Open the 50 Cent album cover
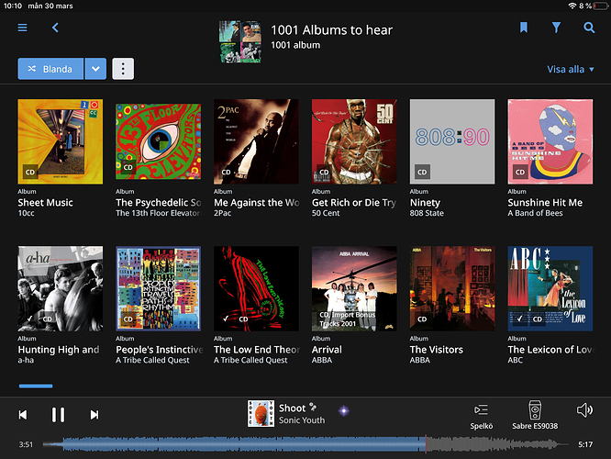This screenshot has width=611, height=459. (x=354, y=141)
